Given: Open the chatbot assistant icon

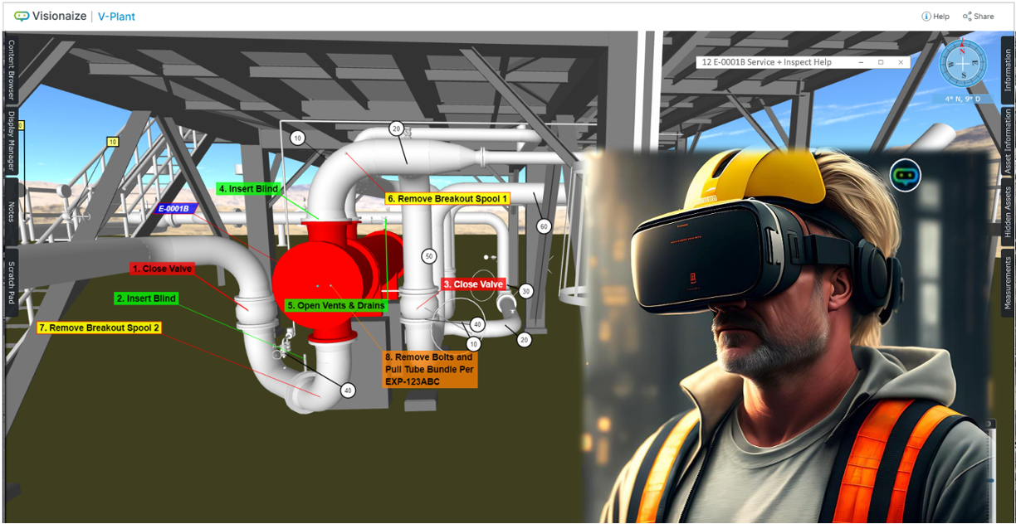Looking at the screenshot, I should tap(906, 176).
